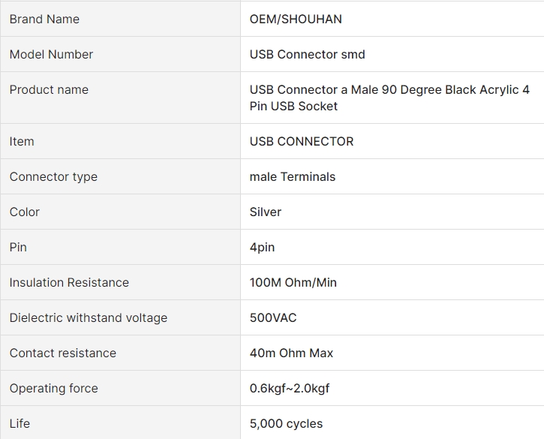Click the '5,000 cycles' life value
Image resolution: width=544 pixels, height=439 pixels.
[286, 424]
